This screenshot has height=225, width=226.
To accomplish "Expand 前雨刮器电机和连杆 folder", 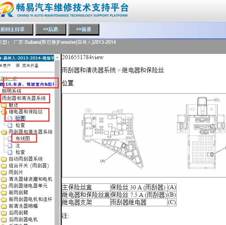I will [30, 200].
